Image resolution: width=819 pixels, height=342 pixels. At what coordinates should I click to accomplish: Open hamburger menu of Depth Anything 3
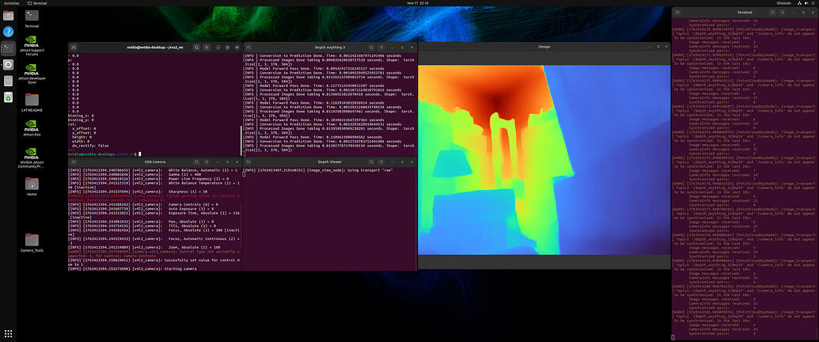(x=382, y=47)
